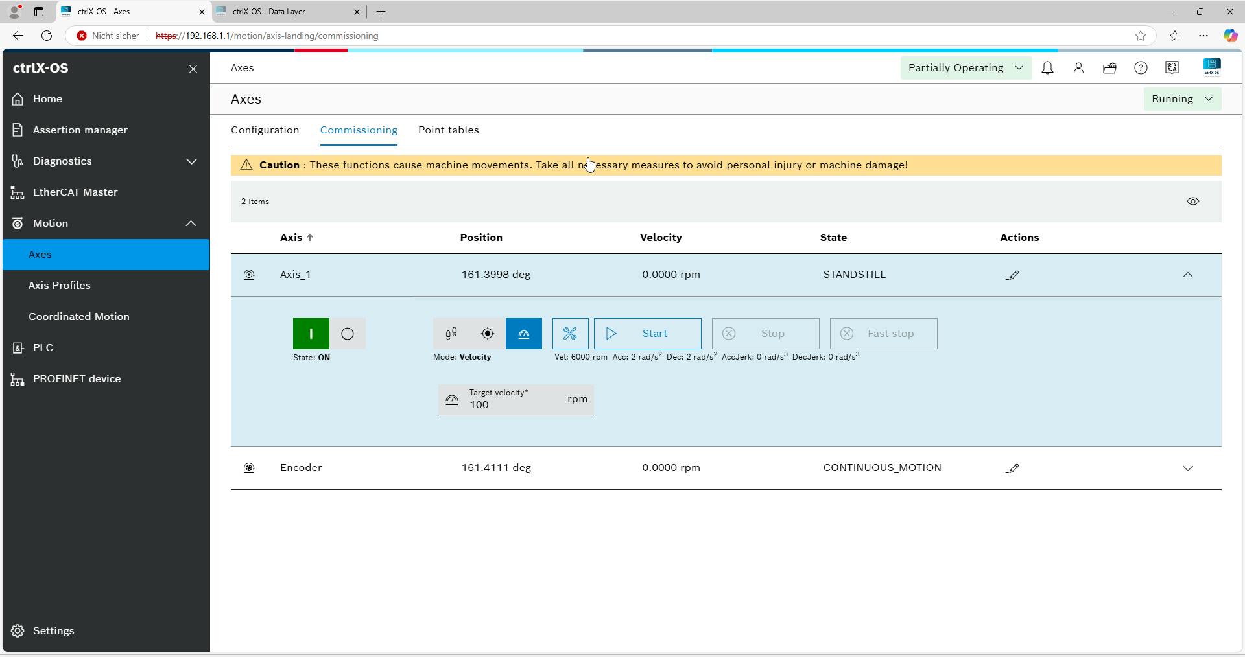Viewport: 1245px width, 657px height.
Task: Expand the Encoder axis row
Action: tap(1187, 468)
